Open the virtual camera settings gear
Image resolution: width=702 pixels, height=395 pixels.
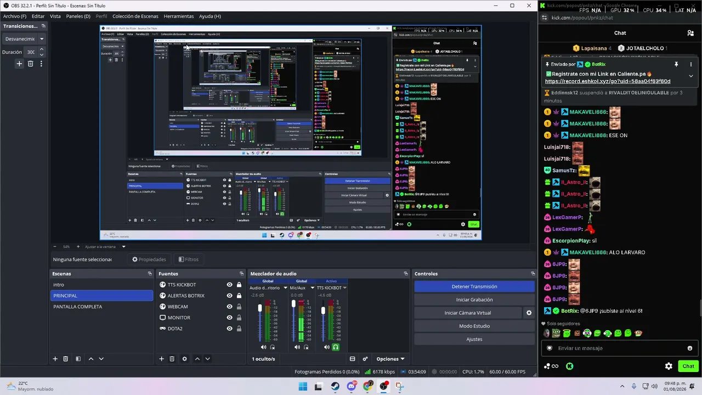[529, 313]
